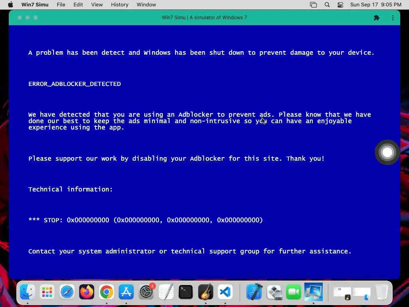409x307 pixels.
Task: Open the Edit menu
Action: 78,5
